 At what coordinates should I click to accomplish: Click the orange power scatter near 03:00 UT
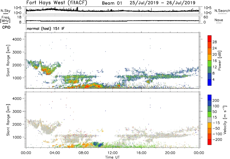click(47, 71)
